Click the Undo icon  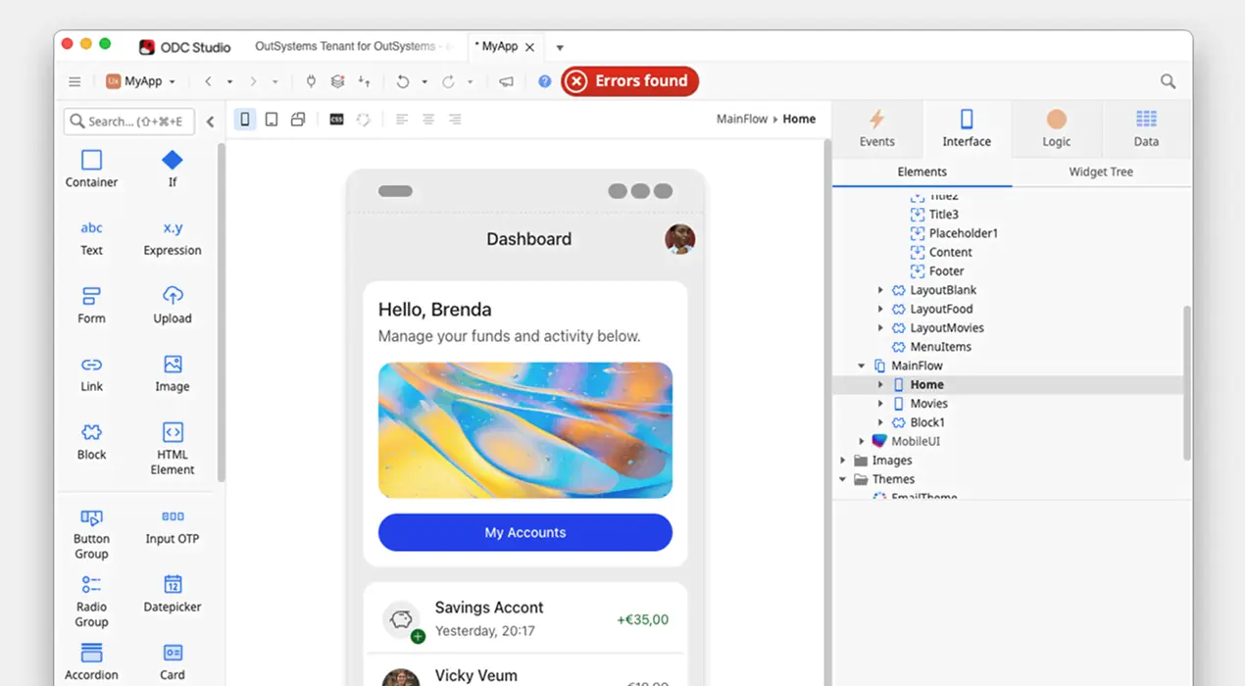click(403, 81)
